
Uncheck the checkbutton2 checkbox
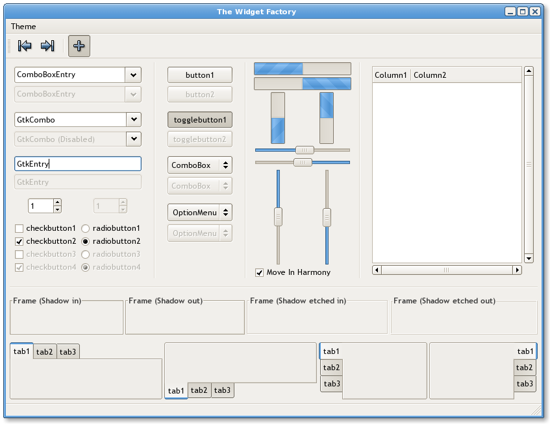tap(18, 241)
